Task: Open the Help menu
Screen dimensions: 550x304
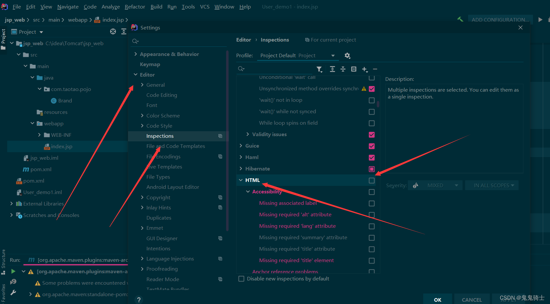Action: click(x=245, y=7)
